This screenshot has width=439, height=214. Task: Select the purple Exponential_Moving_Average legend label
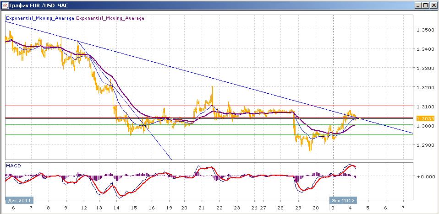click(x=110, y=18)
